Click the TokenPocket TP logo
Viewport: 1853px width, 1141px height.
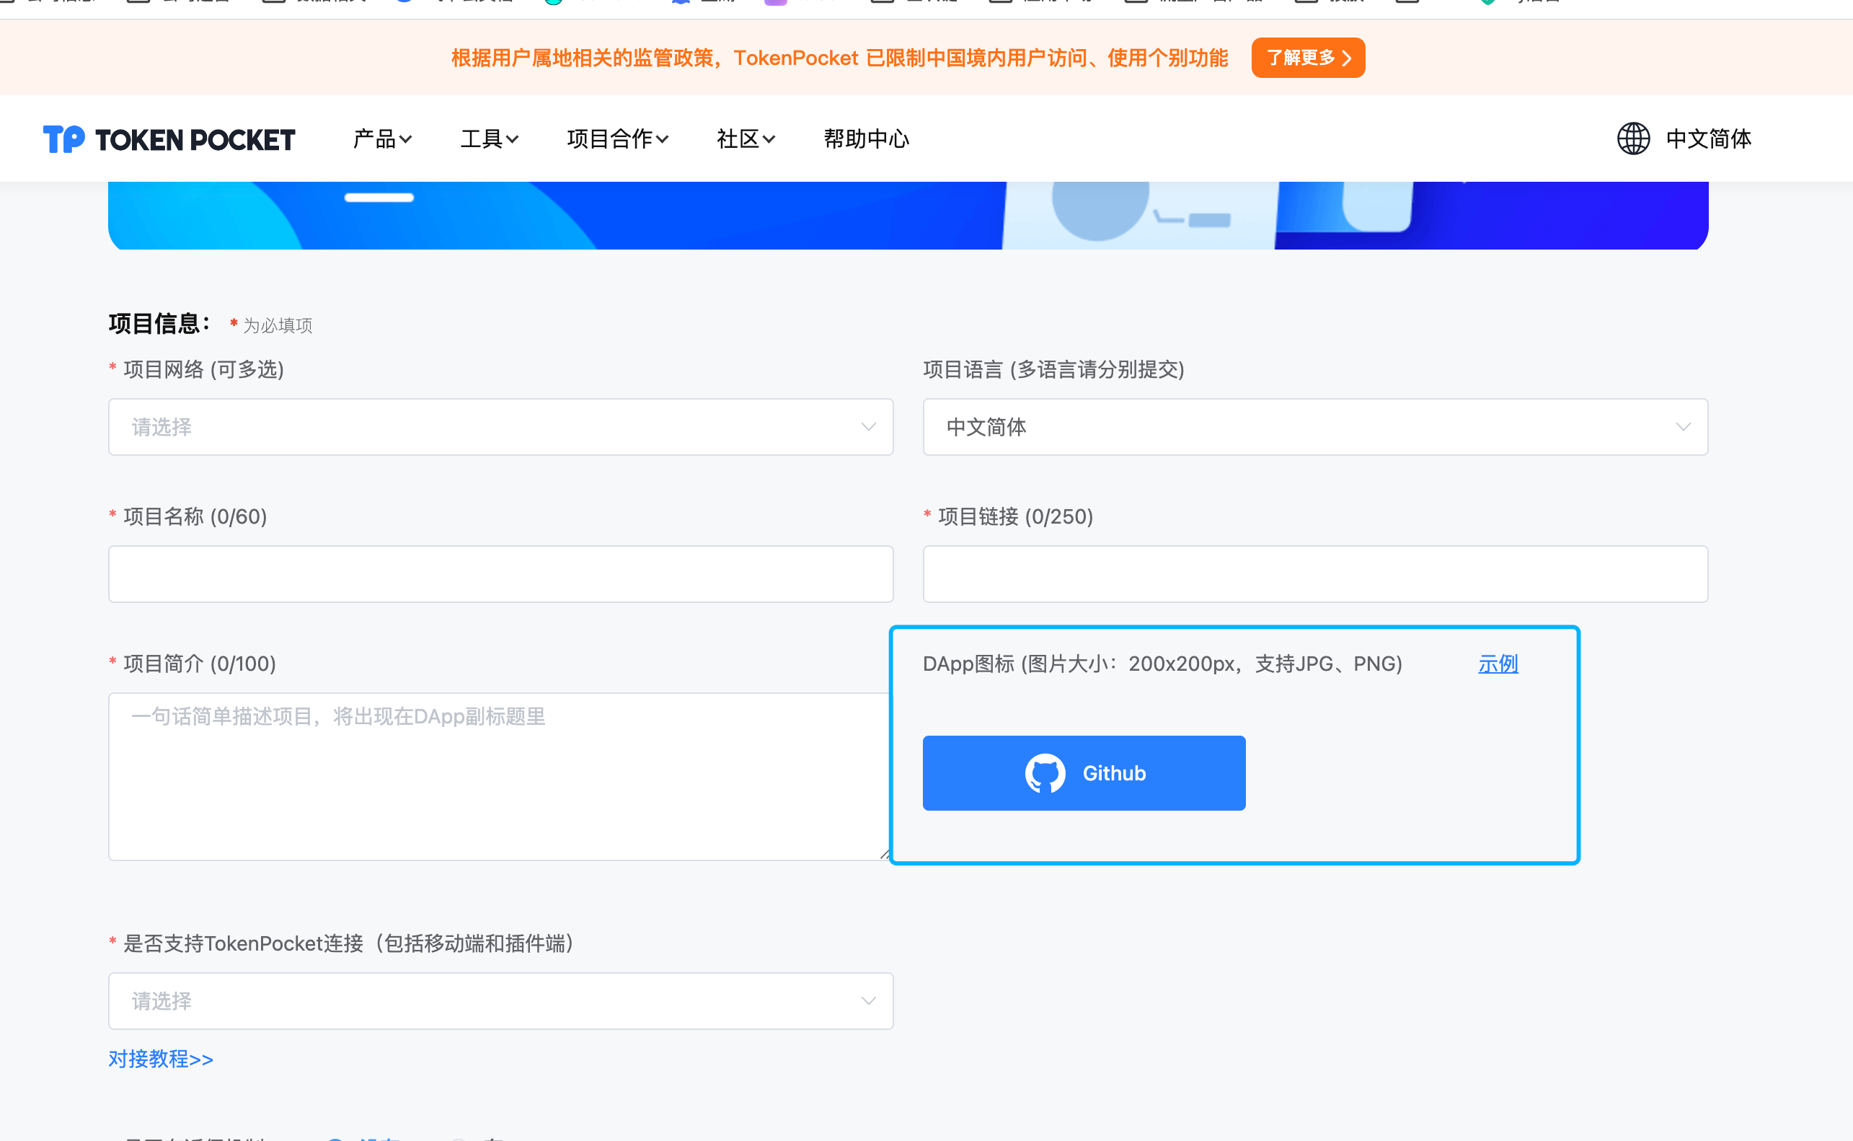(64, 139)
